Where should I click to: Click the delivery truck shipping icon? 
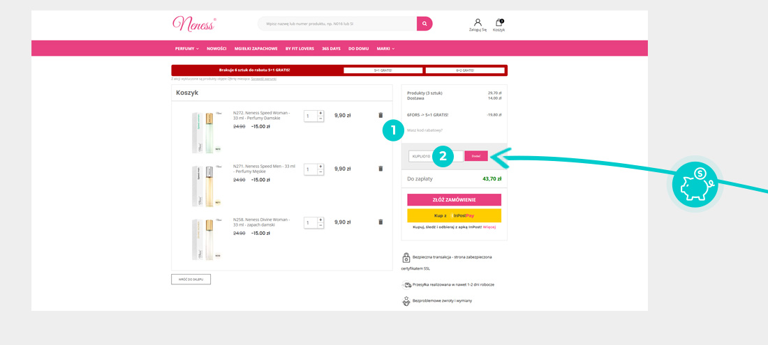tap(406, 284)
